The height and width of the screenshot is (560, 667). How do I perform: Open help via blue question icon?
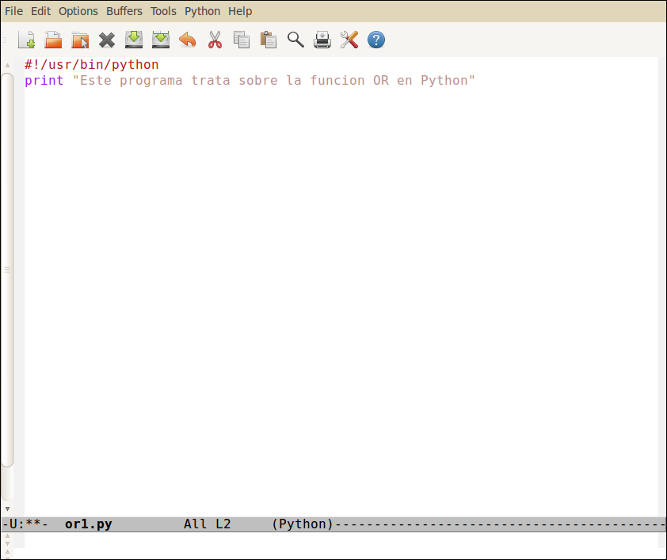pyautogui.click(x=376, y=40)
